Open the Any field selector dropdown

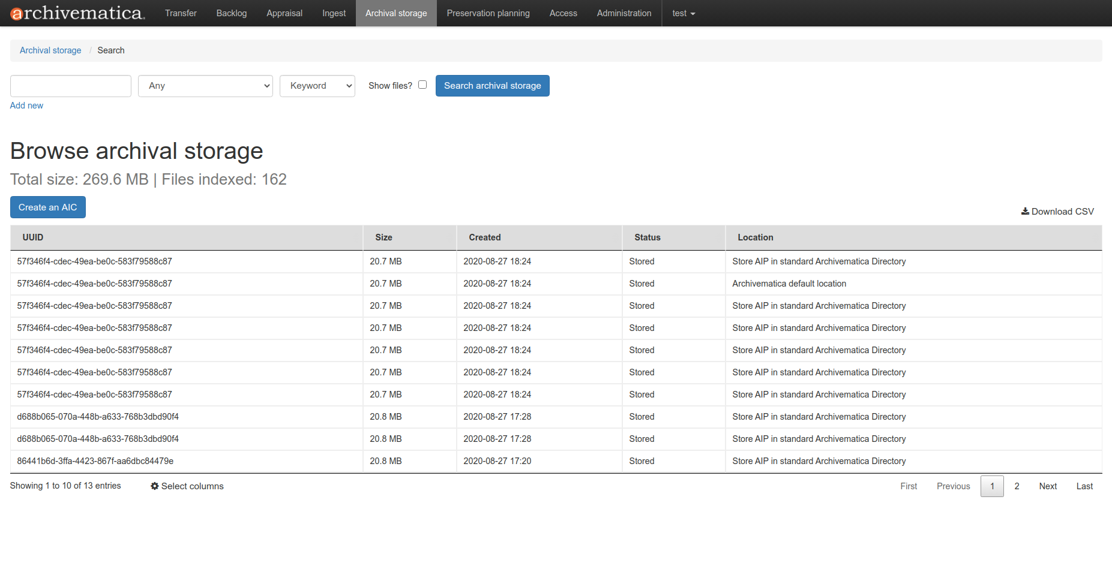point(205,86)
